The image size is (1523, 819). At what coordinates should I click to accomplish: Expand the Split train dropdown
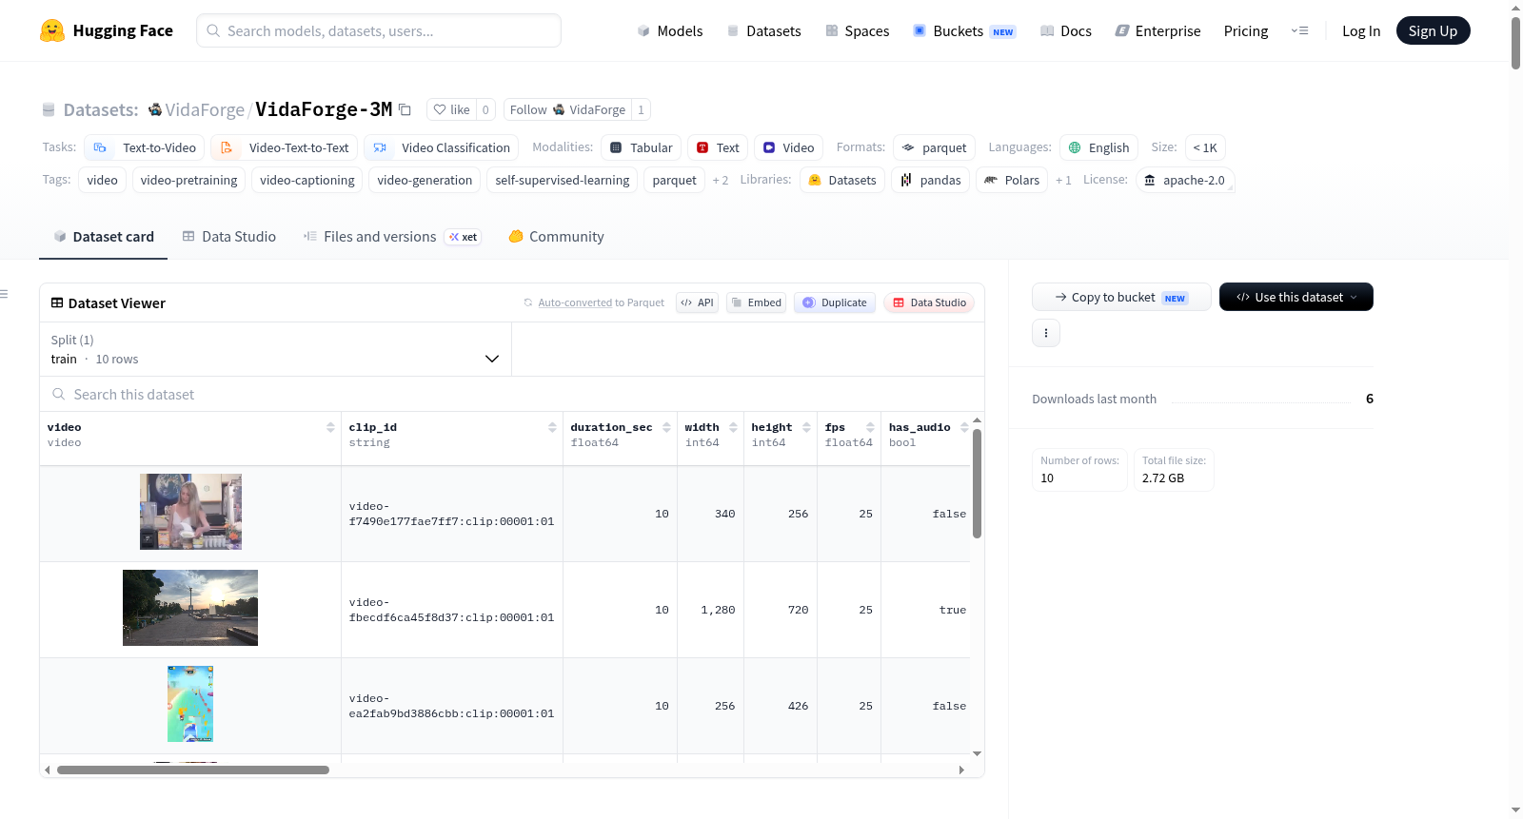[x=275, y=349]
